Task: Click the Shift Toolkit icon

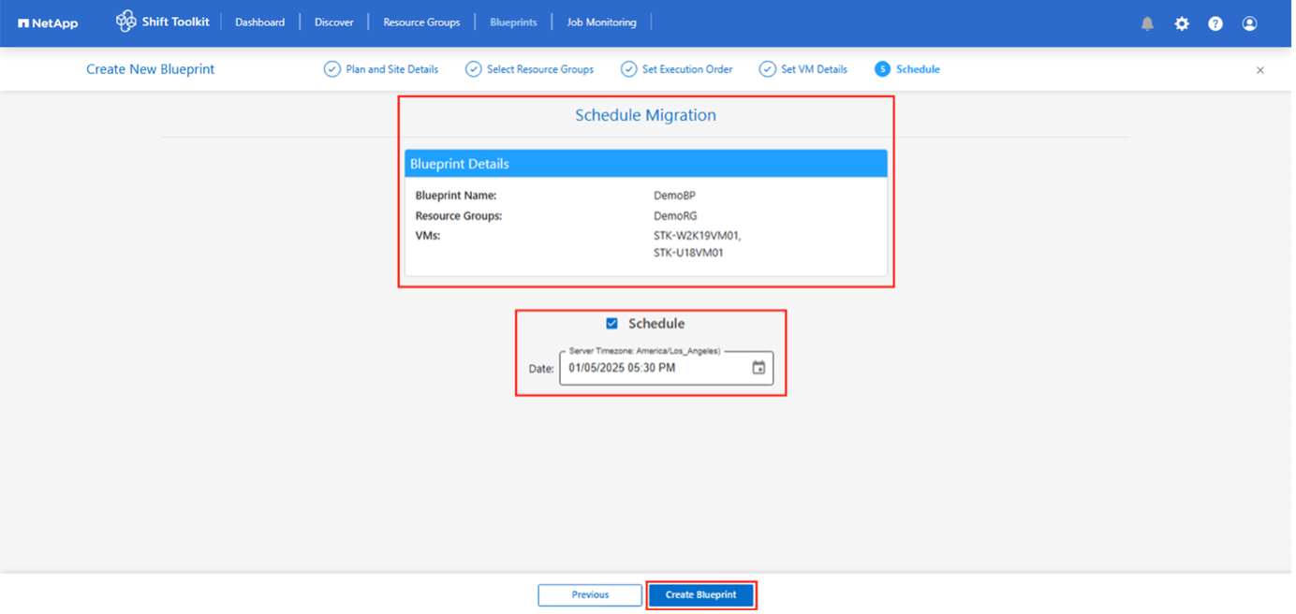Action: tap(126, 22)
